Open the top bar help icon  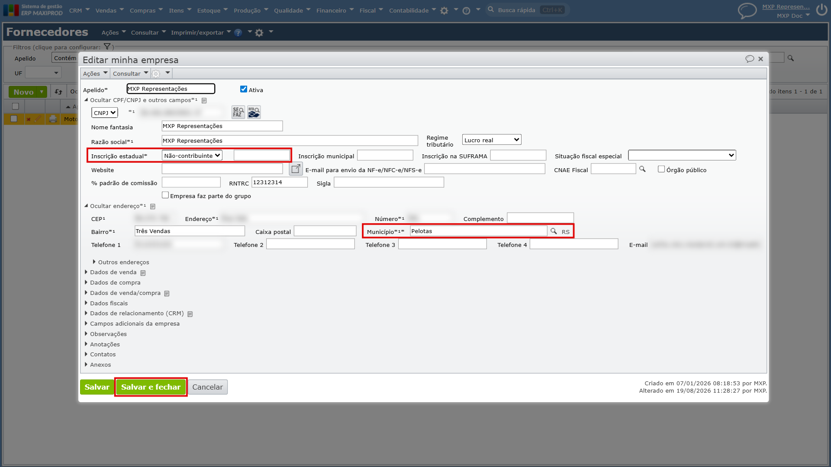[x=466, y=11]
